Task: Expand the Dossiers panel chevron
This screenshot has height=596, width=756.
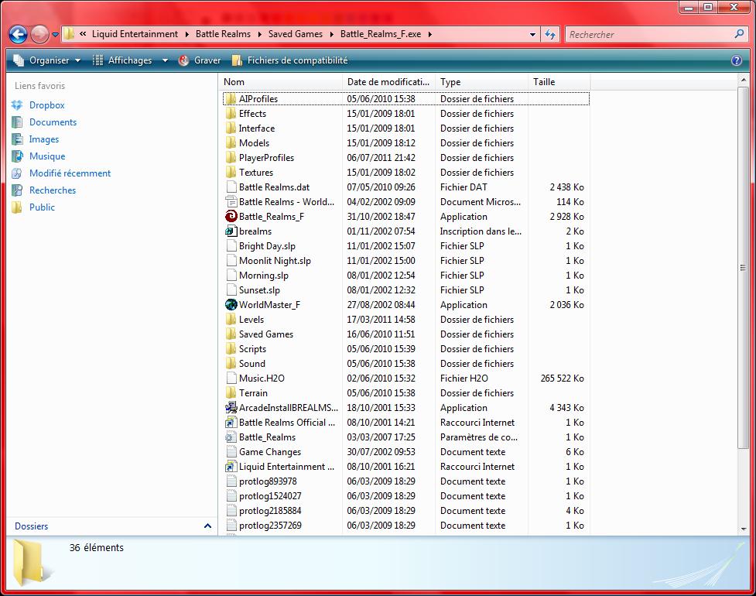Action: click(208, 526)
